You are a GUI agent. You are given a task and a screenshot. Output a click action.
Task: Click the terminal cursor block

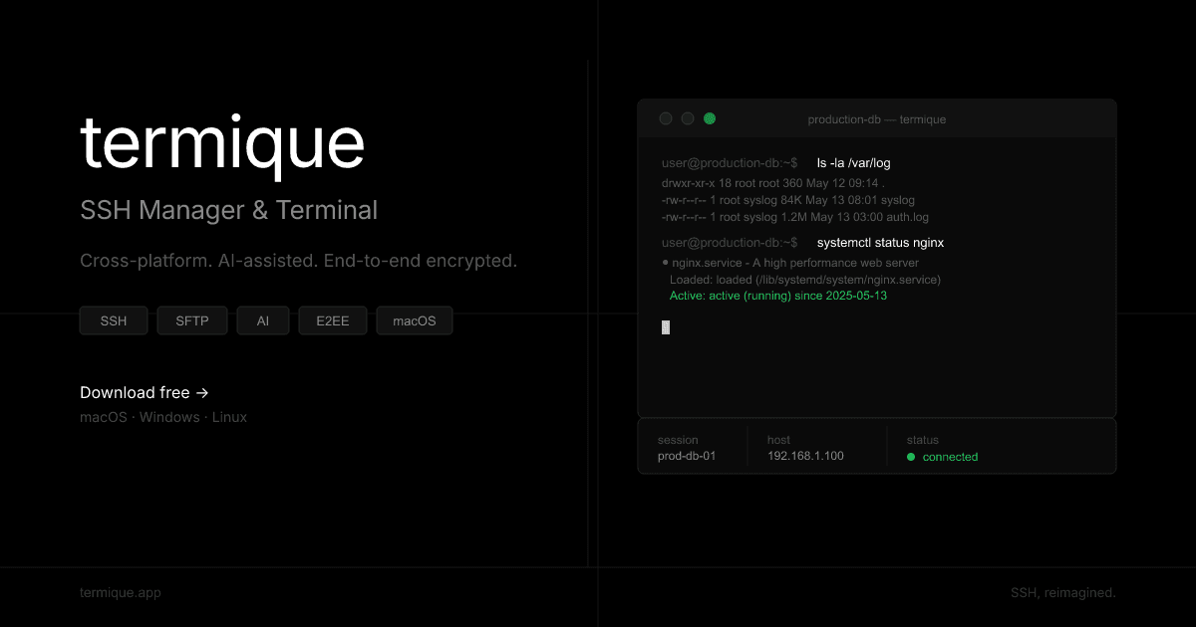tap(666, 326)
